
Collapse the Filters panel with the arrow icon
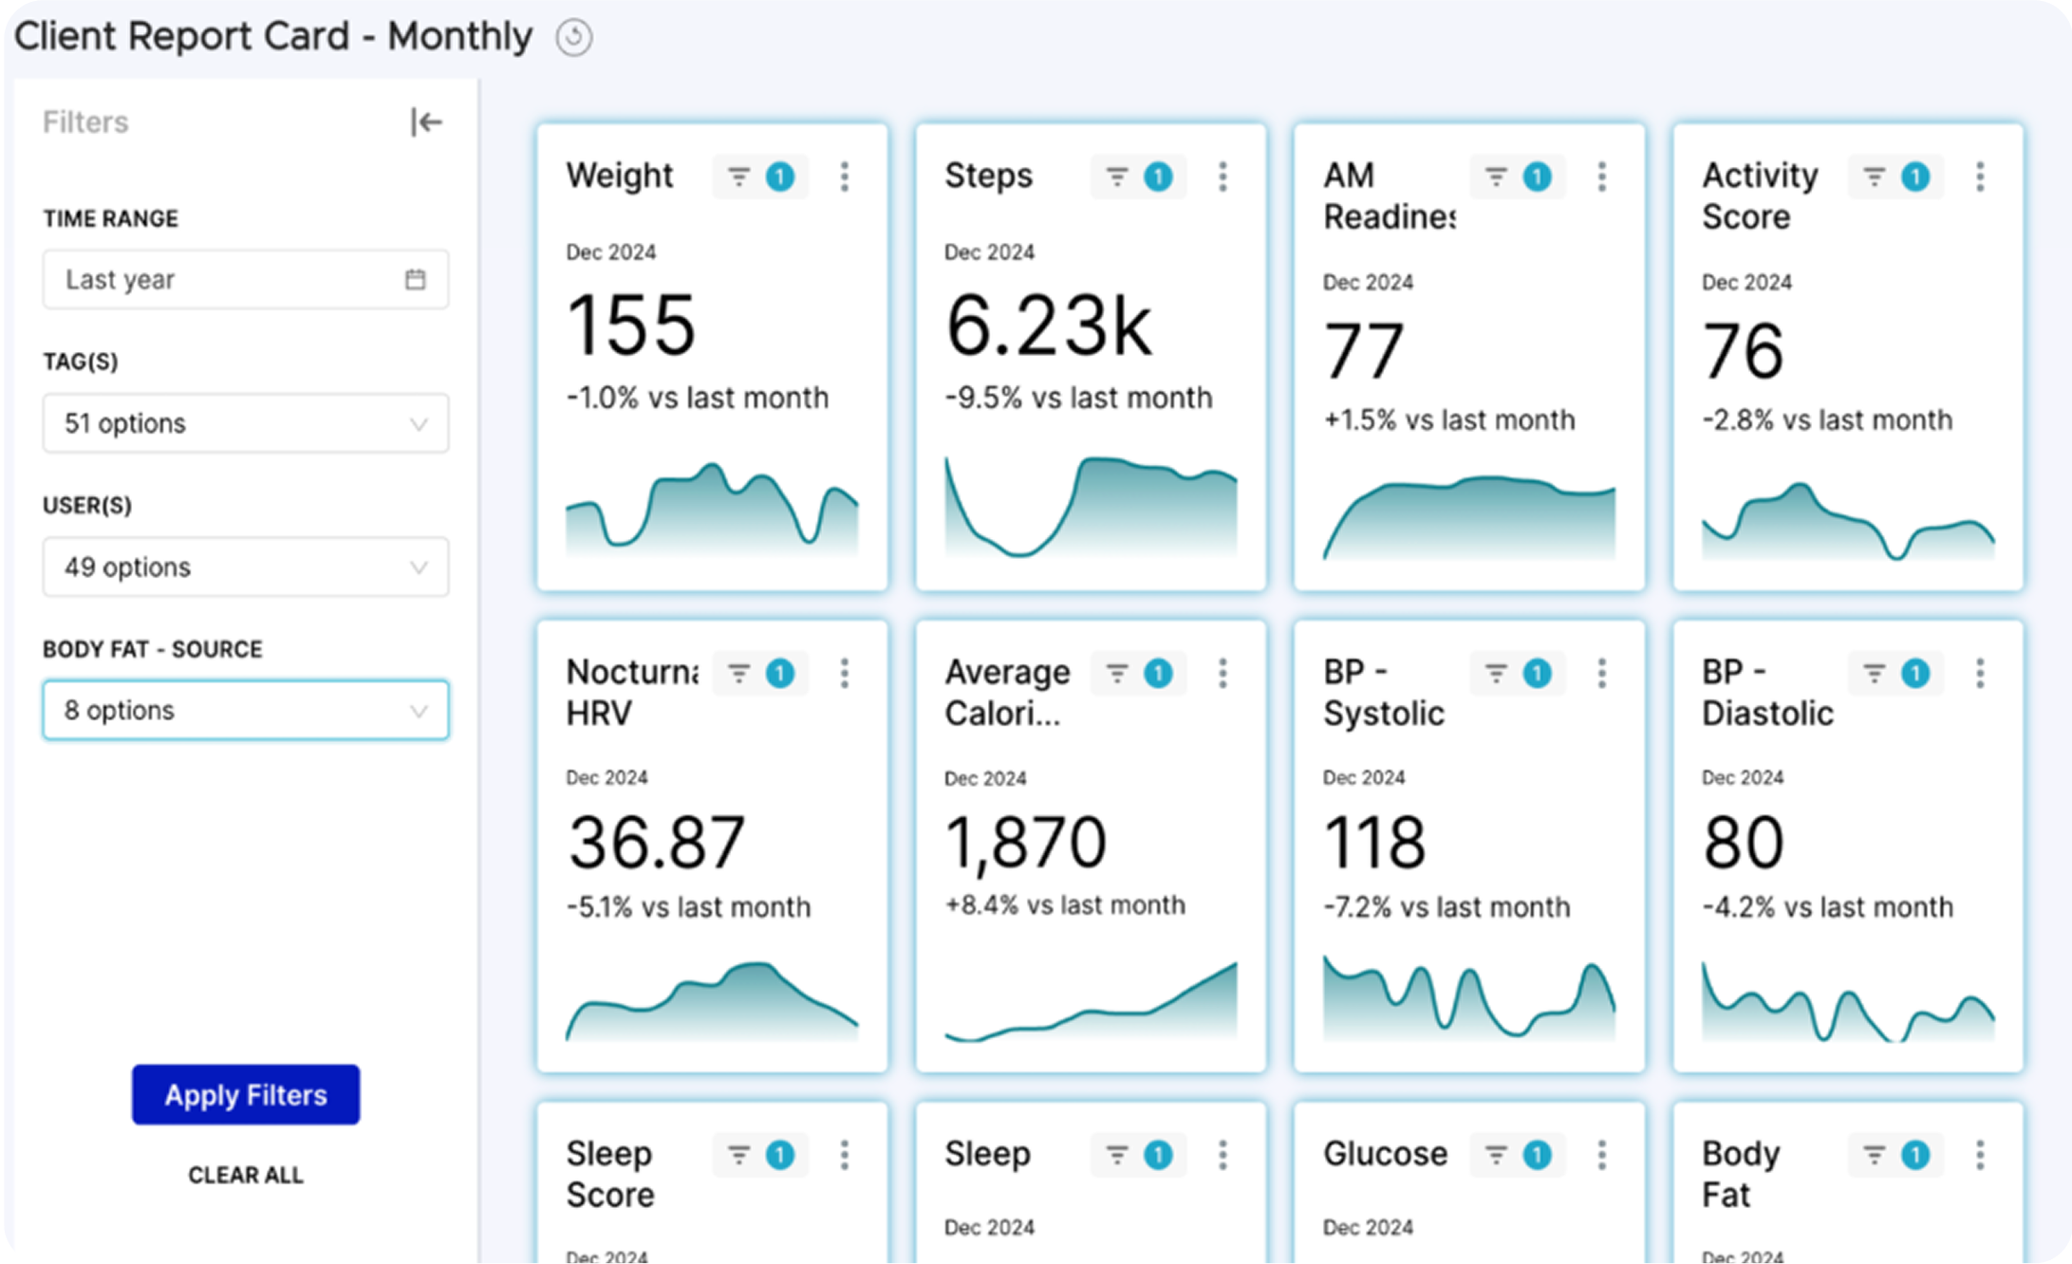click(x=426, y=122)
